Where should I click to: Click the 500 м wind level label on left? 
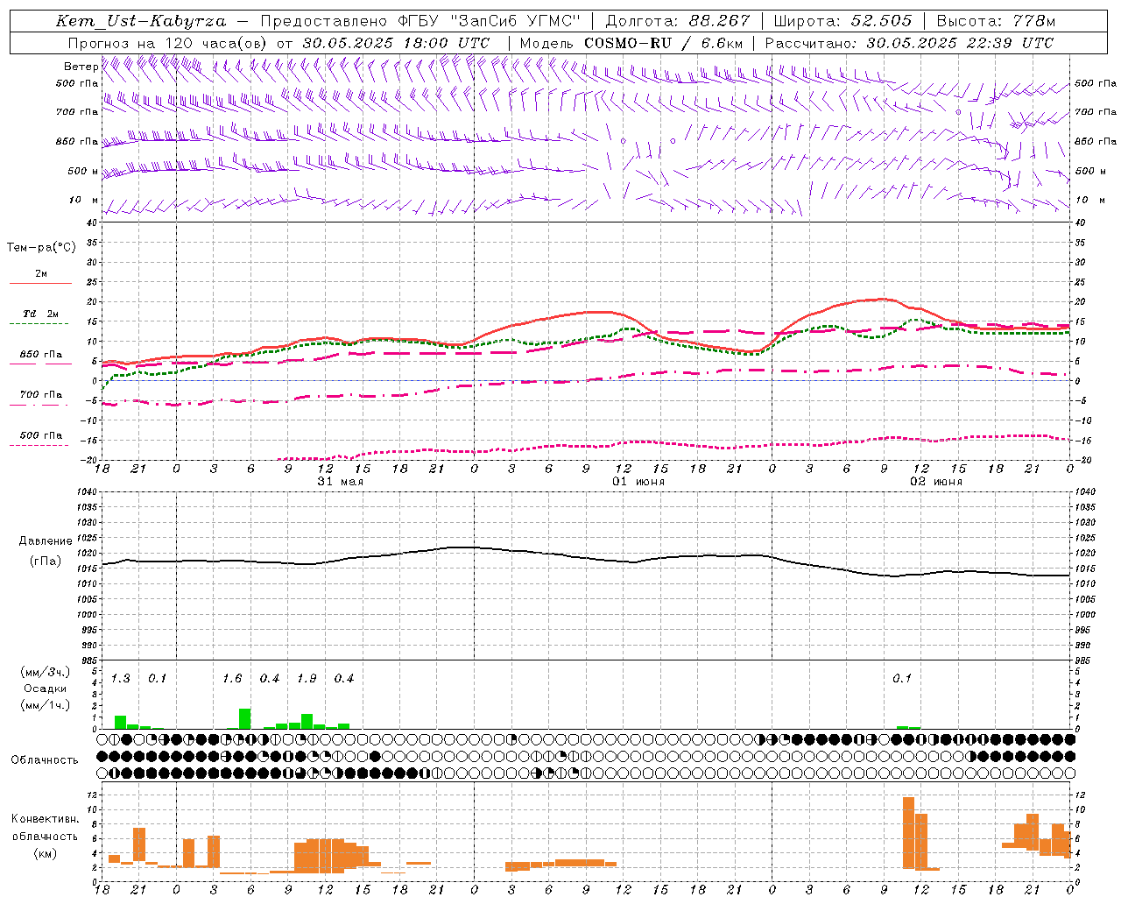point(83,171)
